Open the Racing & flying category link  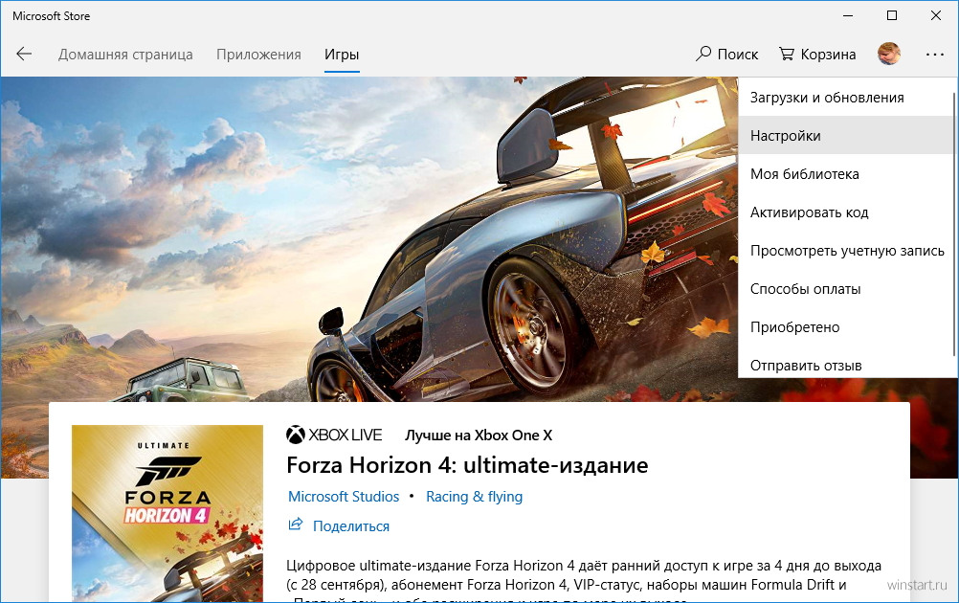[474, 497]
